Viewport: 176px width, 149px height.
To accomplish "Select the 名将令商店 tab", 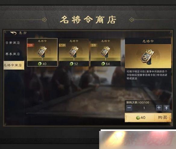I will [x=14, y=65].
